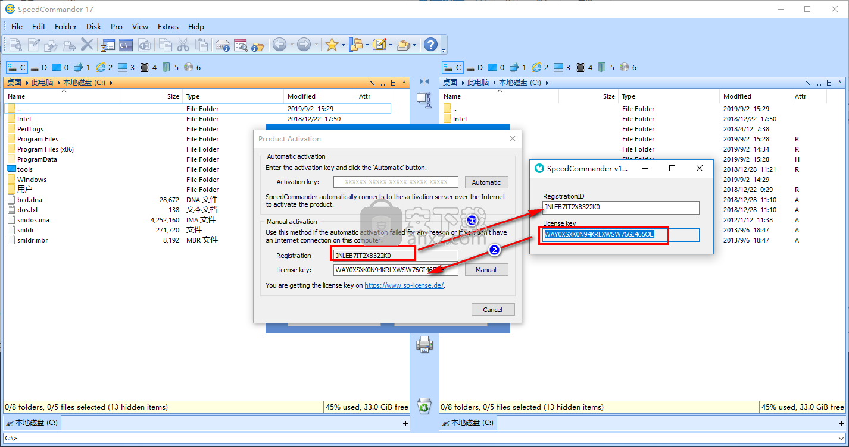Open the Extras menu
This screenshot has width=849, height=447.
(168, 26)
